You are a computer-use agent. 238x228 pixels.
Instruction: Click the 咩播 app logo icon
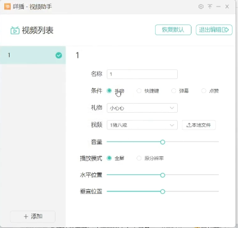(x=7, y=7)
